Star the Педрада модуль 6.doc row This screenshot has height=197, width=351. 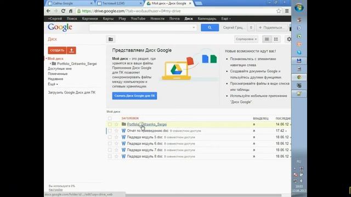[x=116, y=143]
